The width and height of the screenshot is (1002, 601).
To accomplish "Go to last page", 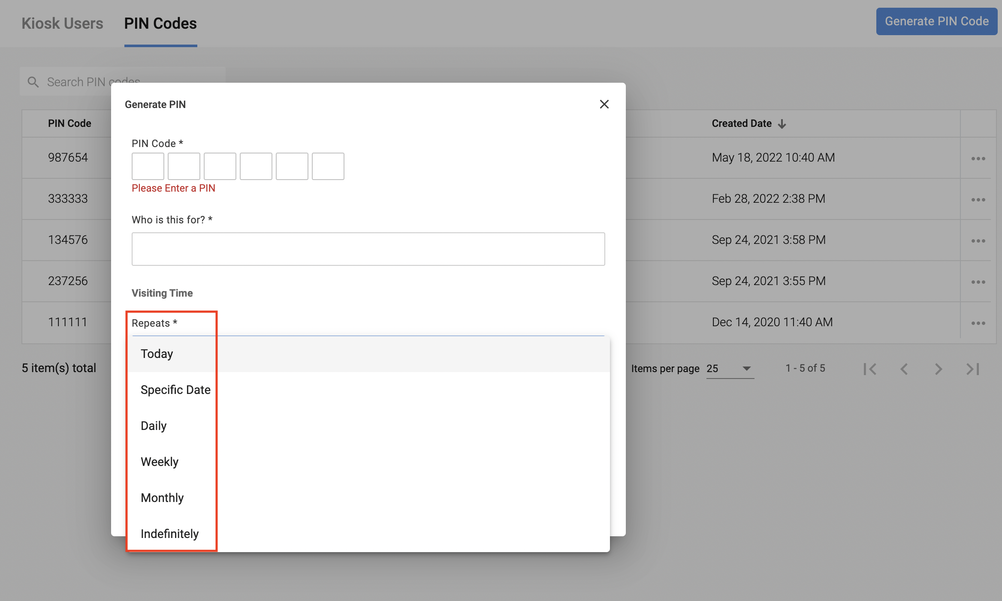I will pyautogui.click(x=973, y=369).
